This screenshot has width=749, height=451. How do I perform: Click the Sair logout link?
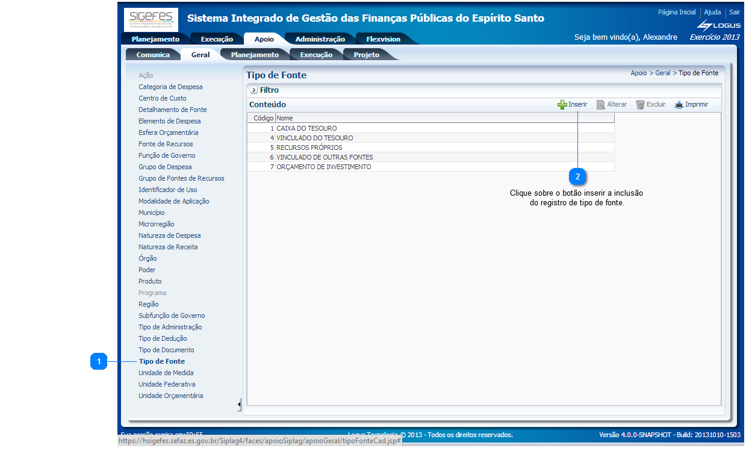pyautogui.click(x=734, y=12)
